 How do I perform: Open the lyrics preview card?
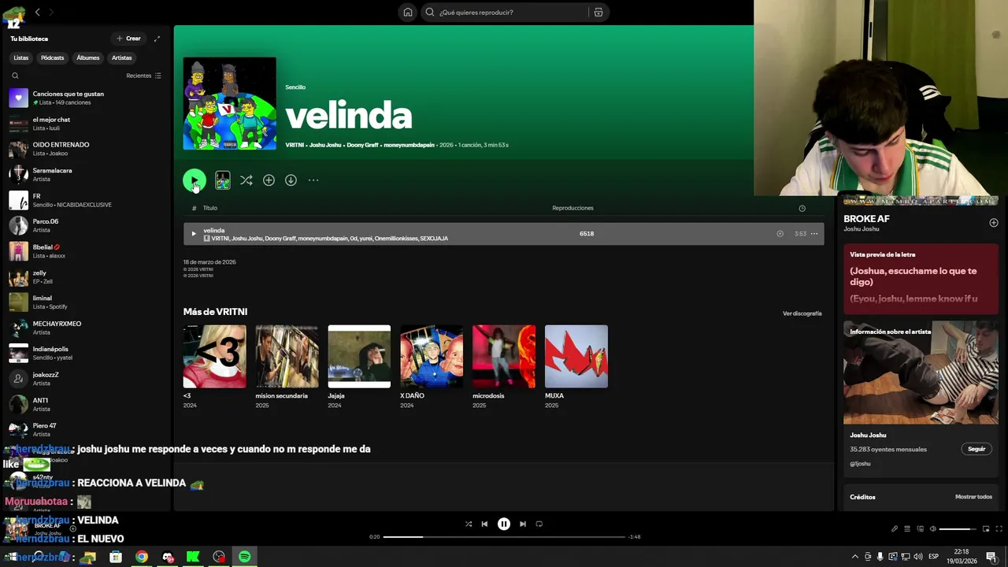(x=921, y=279)
